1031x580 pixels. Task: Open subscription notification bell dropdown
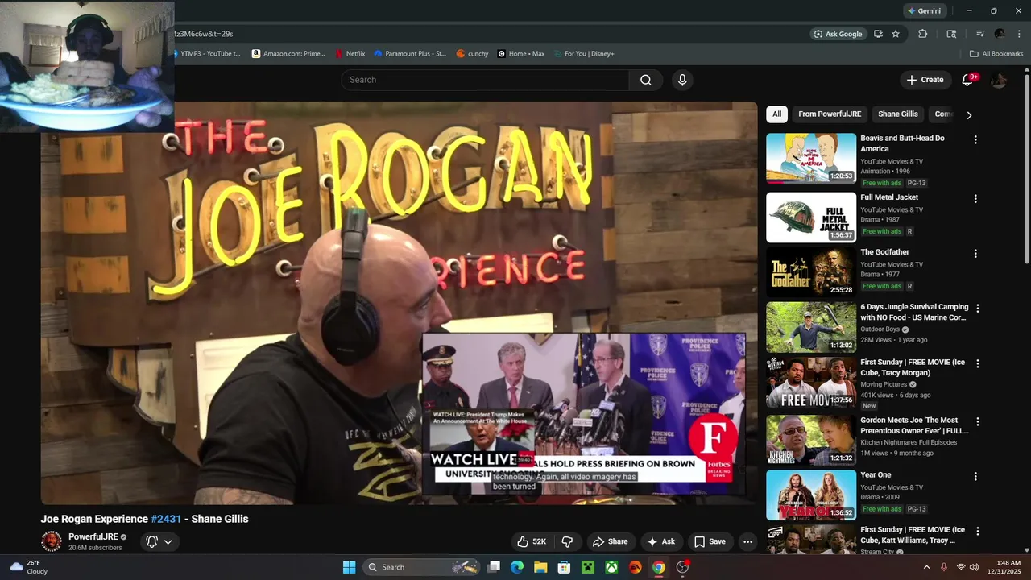[x=159, y=541]
